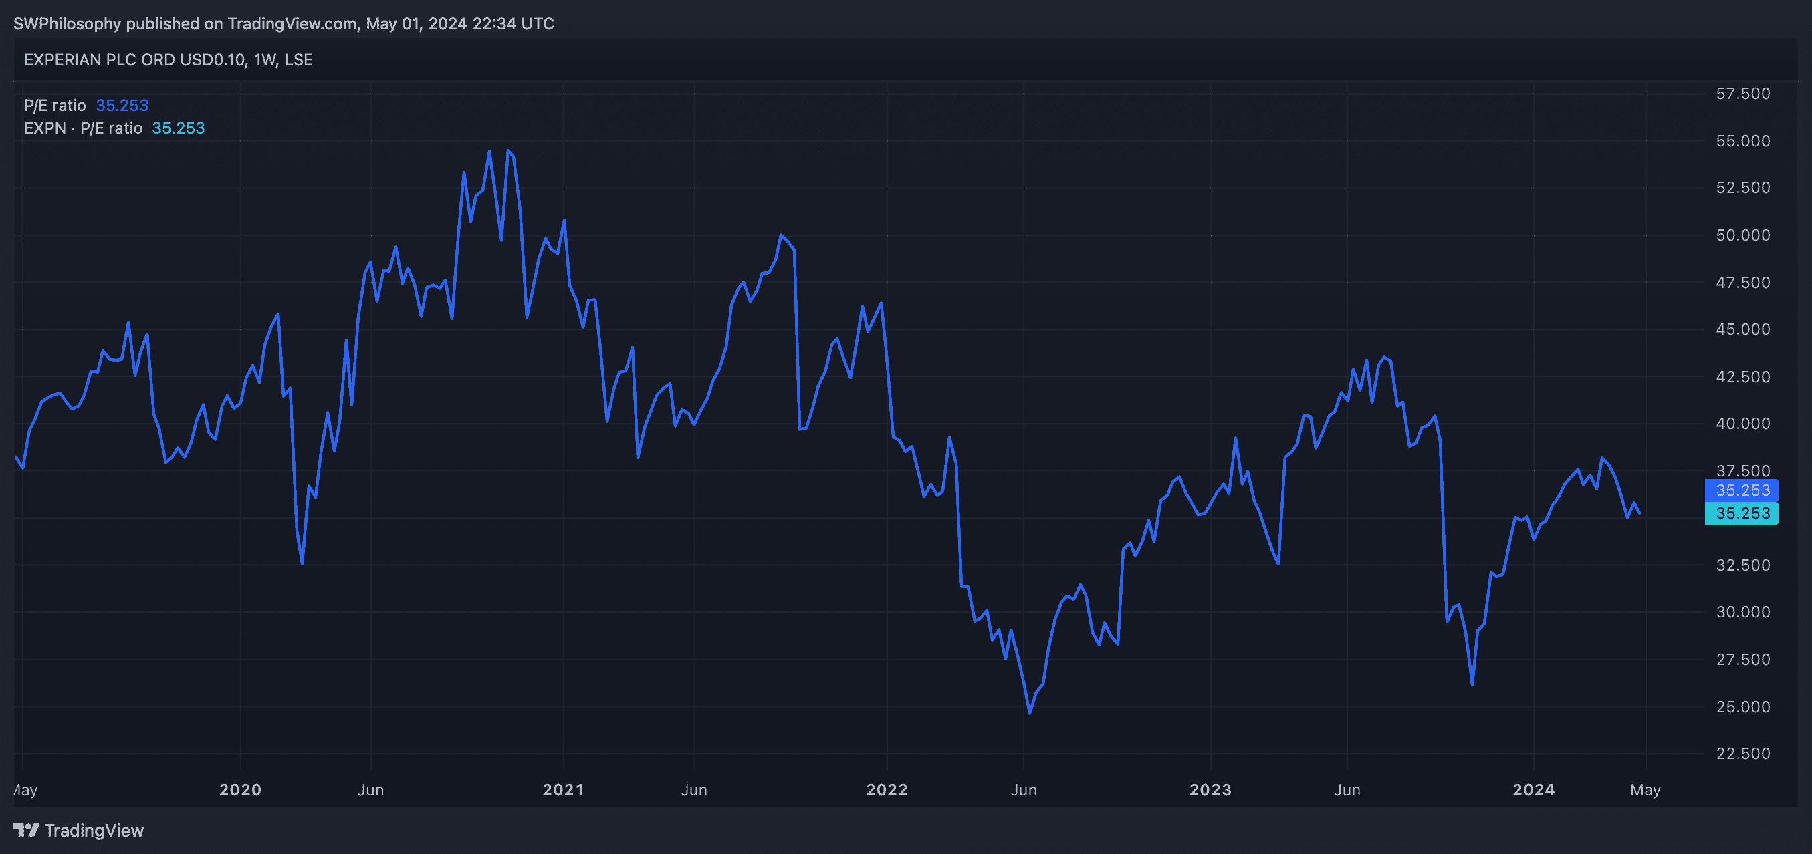Click the 50.000 price scale value

1742,235
